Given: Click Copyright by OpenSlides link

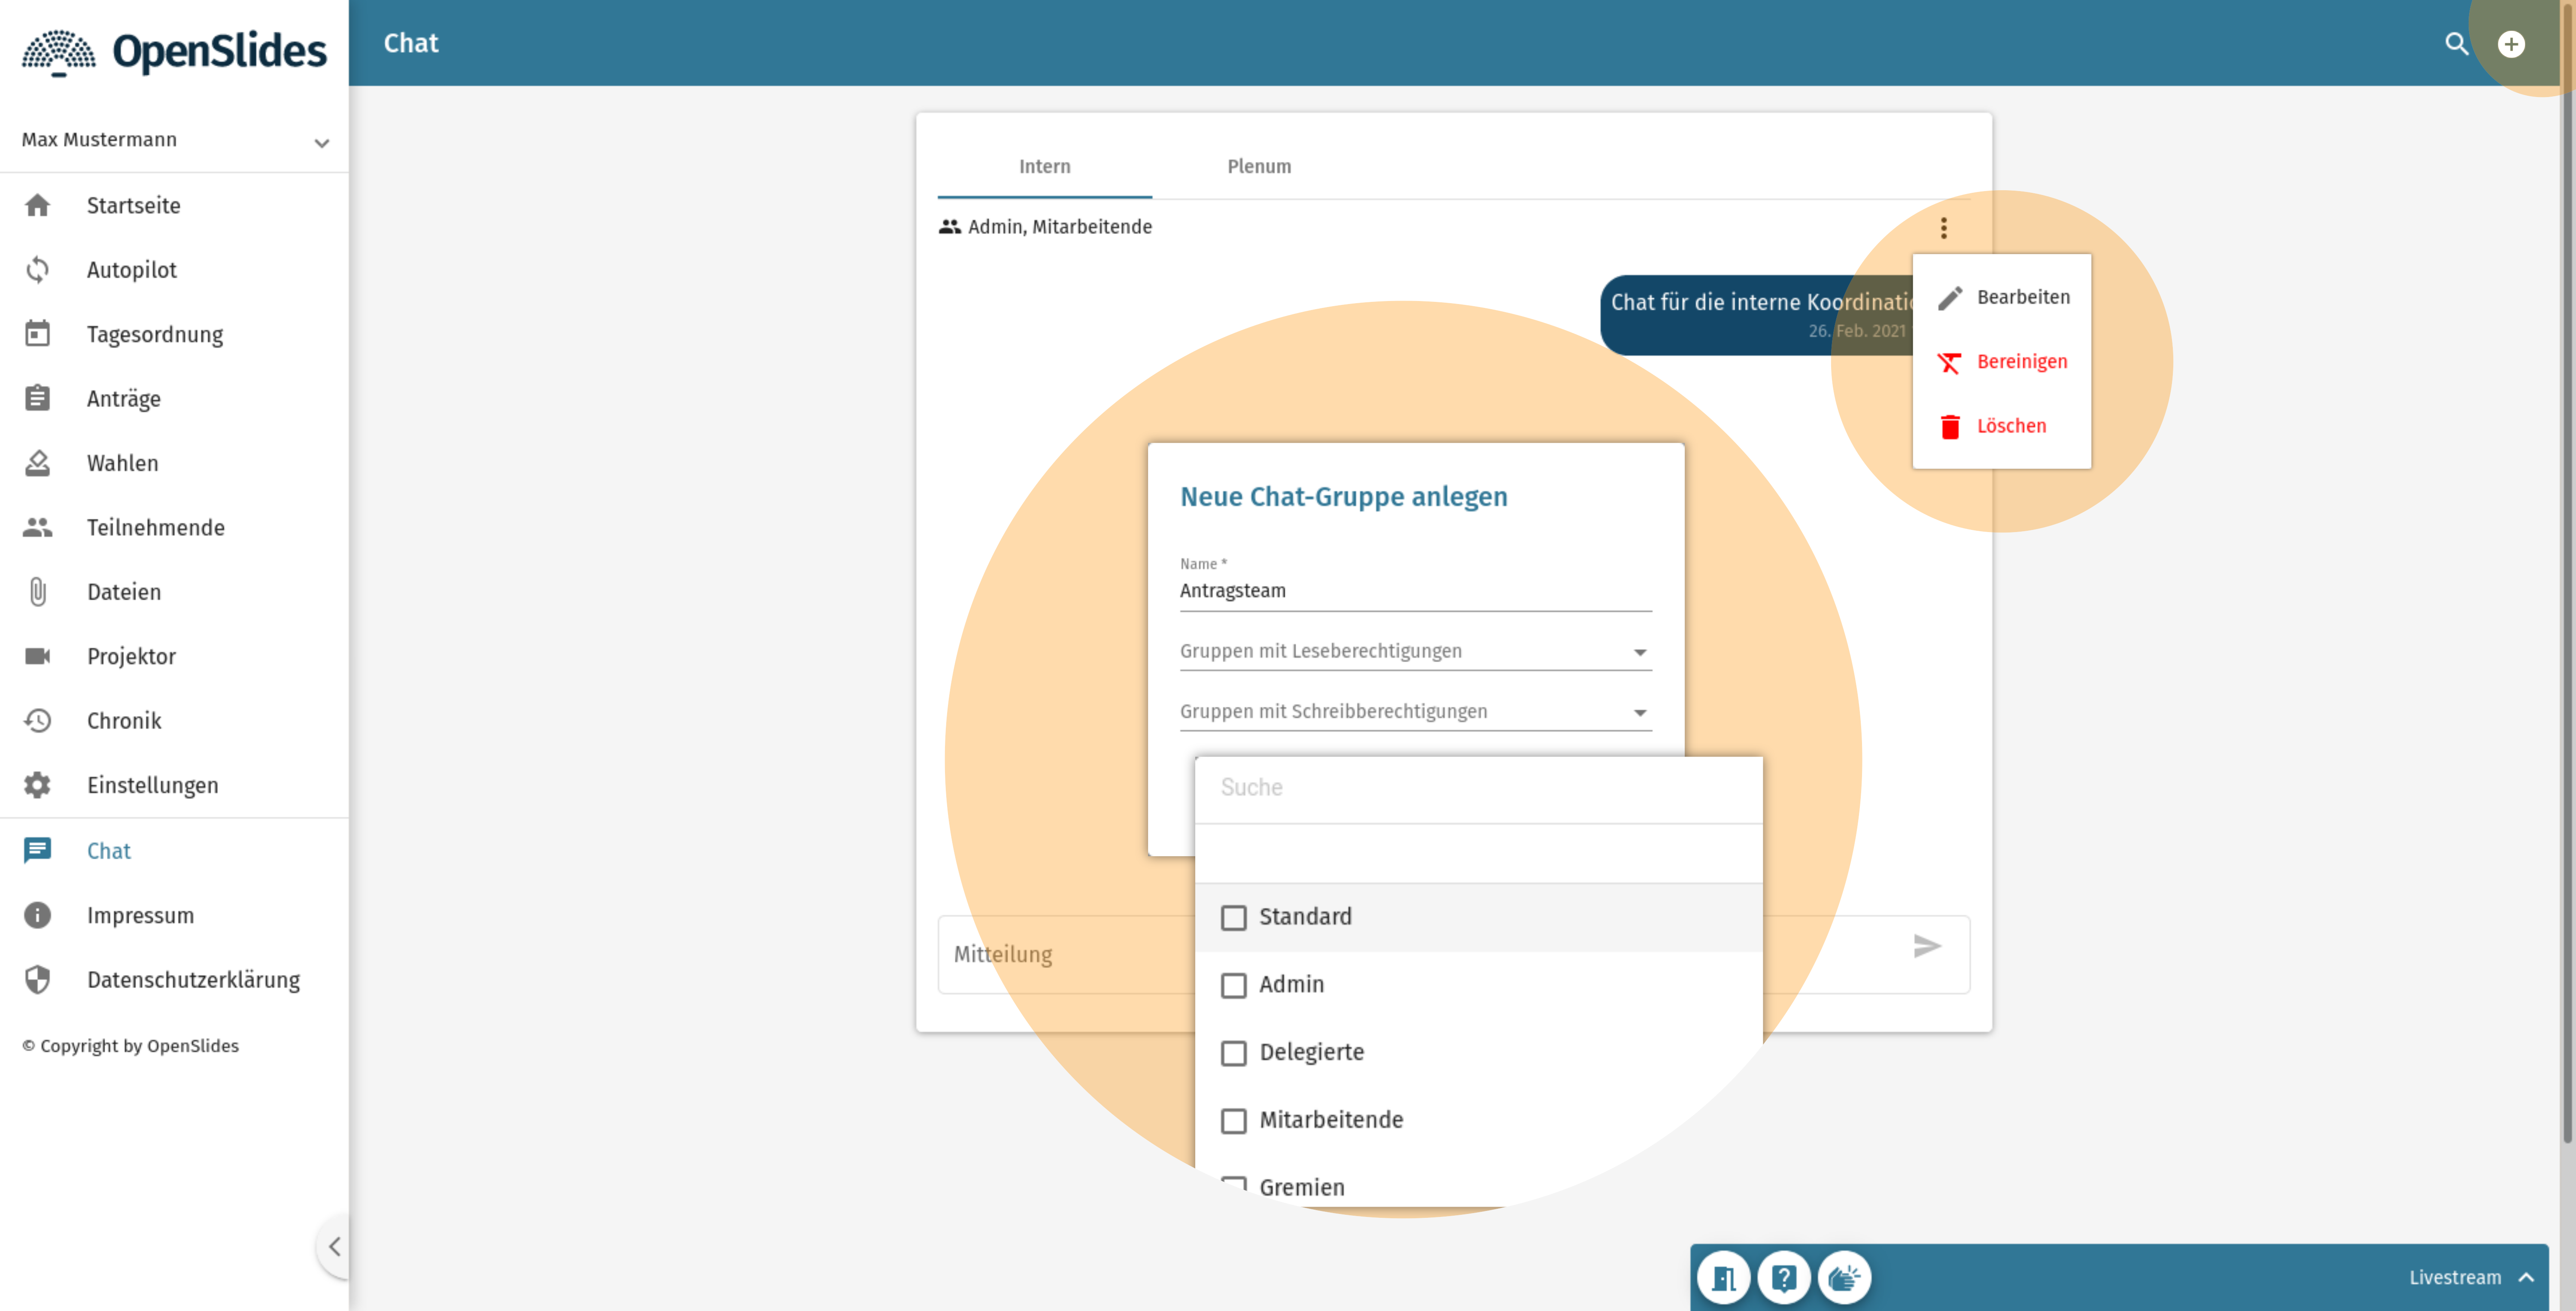Looking at the screenshot, I should [130, 1045].
